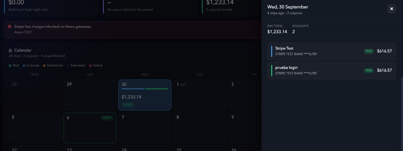403x151 pixels.
Task: Click the PAID badge on prueba login
Action: [x=369, y=71]
